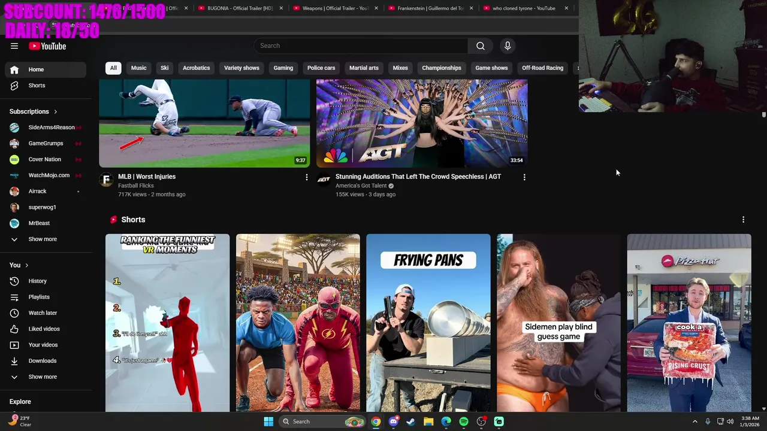Open GameGrumps subscription
Image resolution: width=767 pixels, height=431 pixels.
pos(46,143)
